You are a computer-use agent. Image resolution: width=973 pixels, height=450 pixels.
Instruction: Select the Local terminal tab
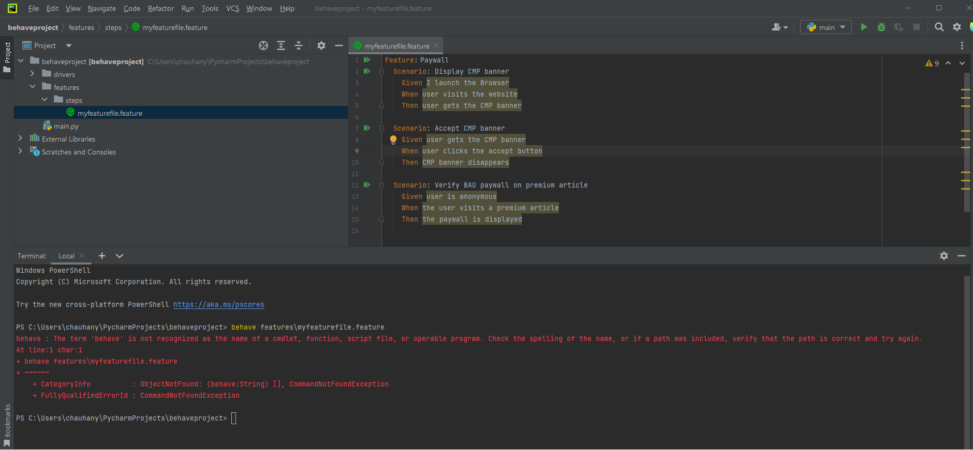66,256
